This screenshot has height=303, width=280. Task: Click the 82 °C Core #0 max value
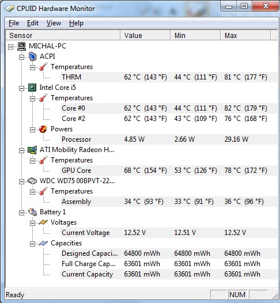point(245,108)
